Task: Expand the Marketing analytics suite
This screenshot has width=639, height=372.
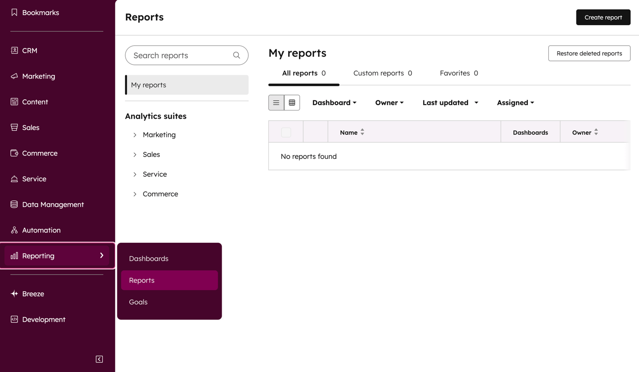Action: [x=135, y=135]
